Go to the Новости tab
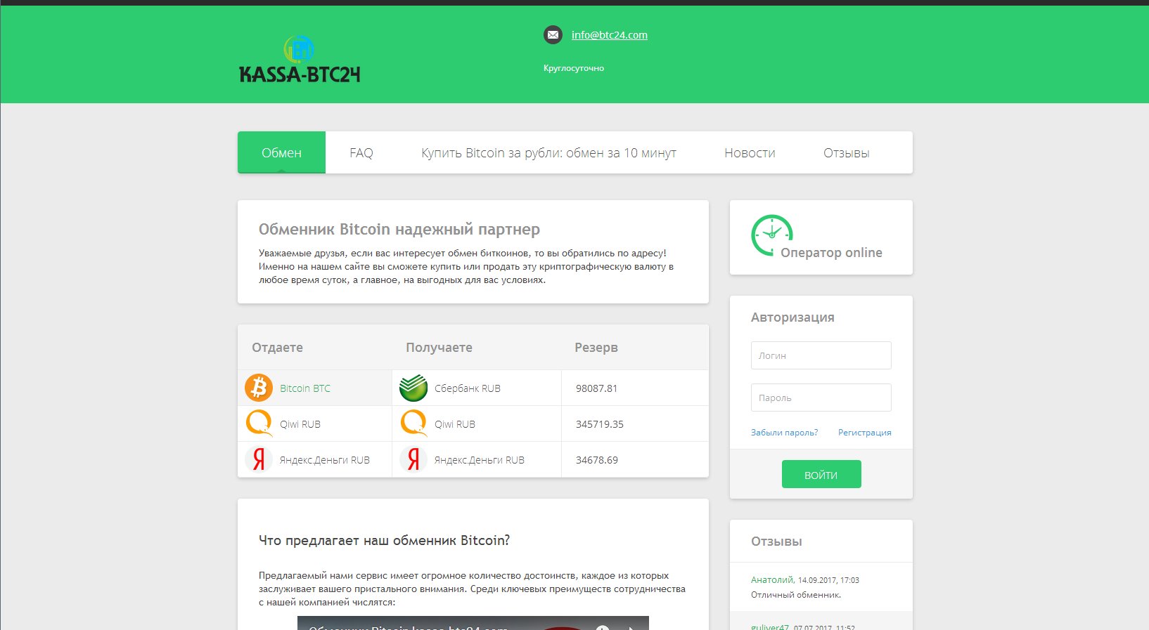The width and height of the screenshot is (1149, 630). coord(750,152)
